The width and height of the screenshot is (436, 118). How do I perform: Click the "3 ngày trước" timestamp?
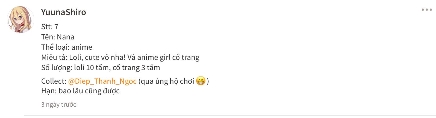(59, 104)
